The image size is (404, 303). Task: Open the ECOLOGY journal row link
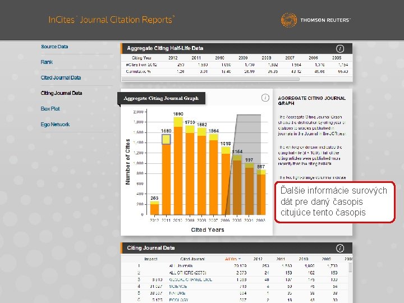pyautogui.click(x=178, y=300)
